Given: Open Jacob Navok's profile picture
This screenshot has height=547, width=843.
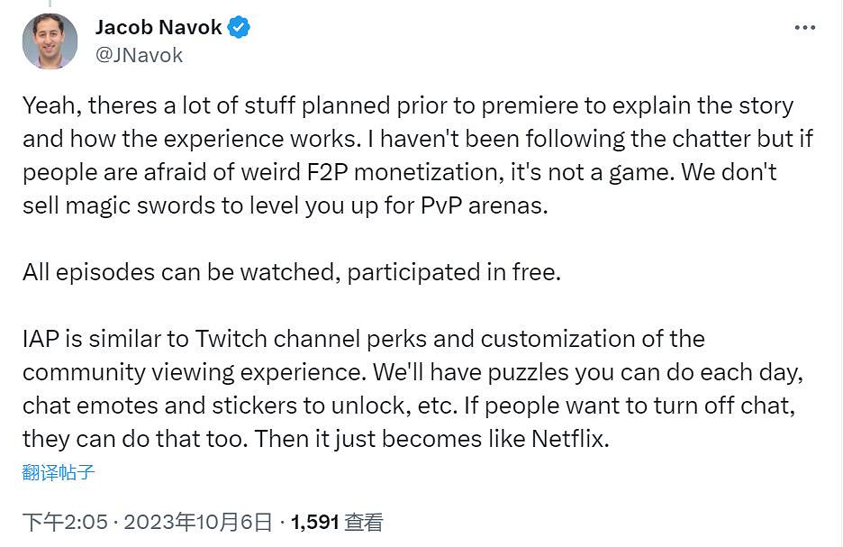Looking at the screenshot, I should [50, 41].
